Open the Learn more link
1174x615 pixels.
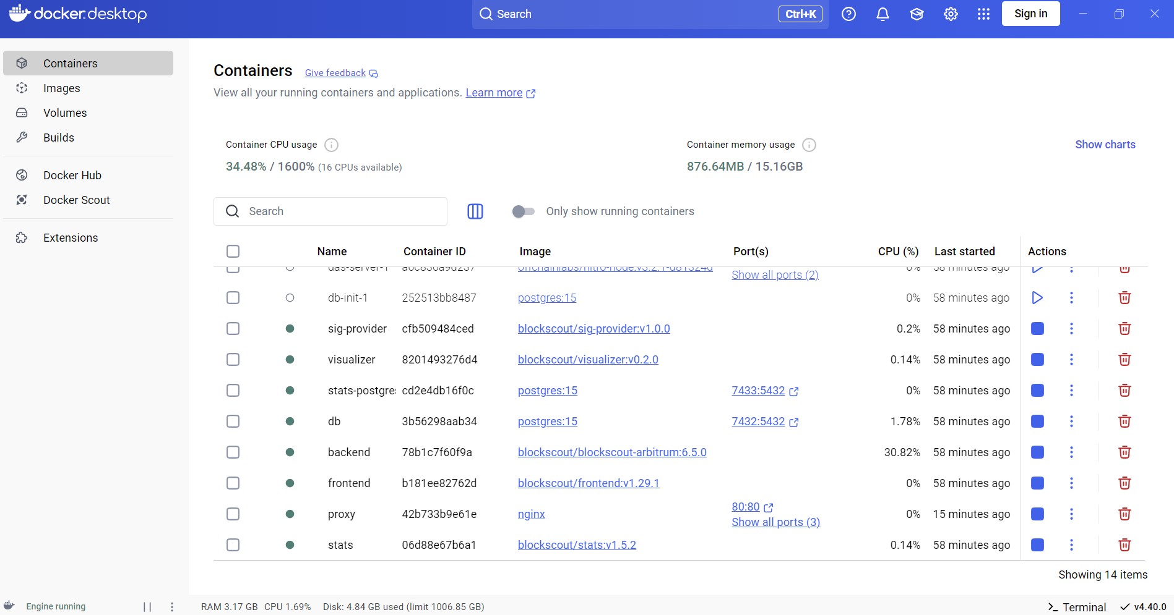click(500, 93)
